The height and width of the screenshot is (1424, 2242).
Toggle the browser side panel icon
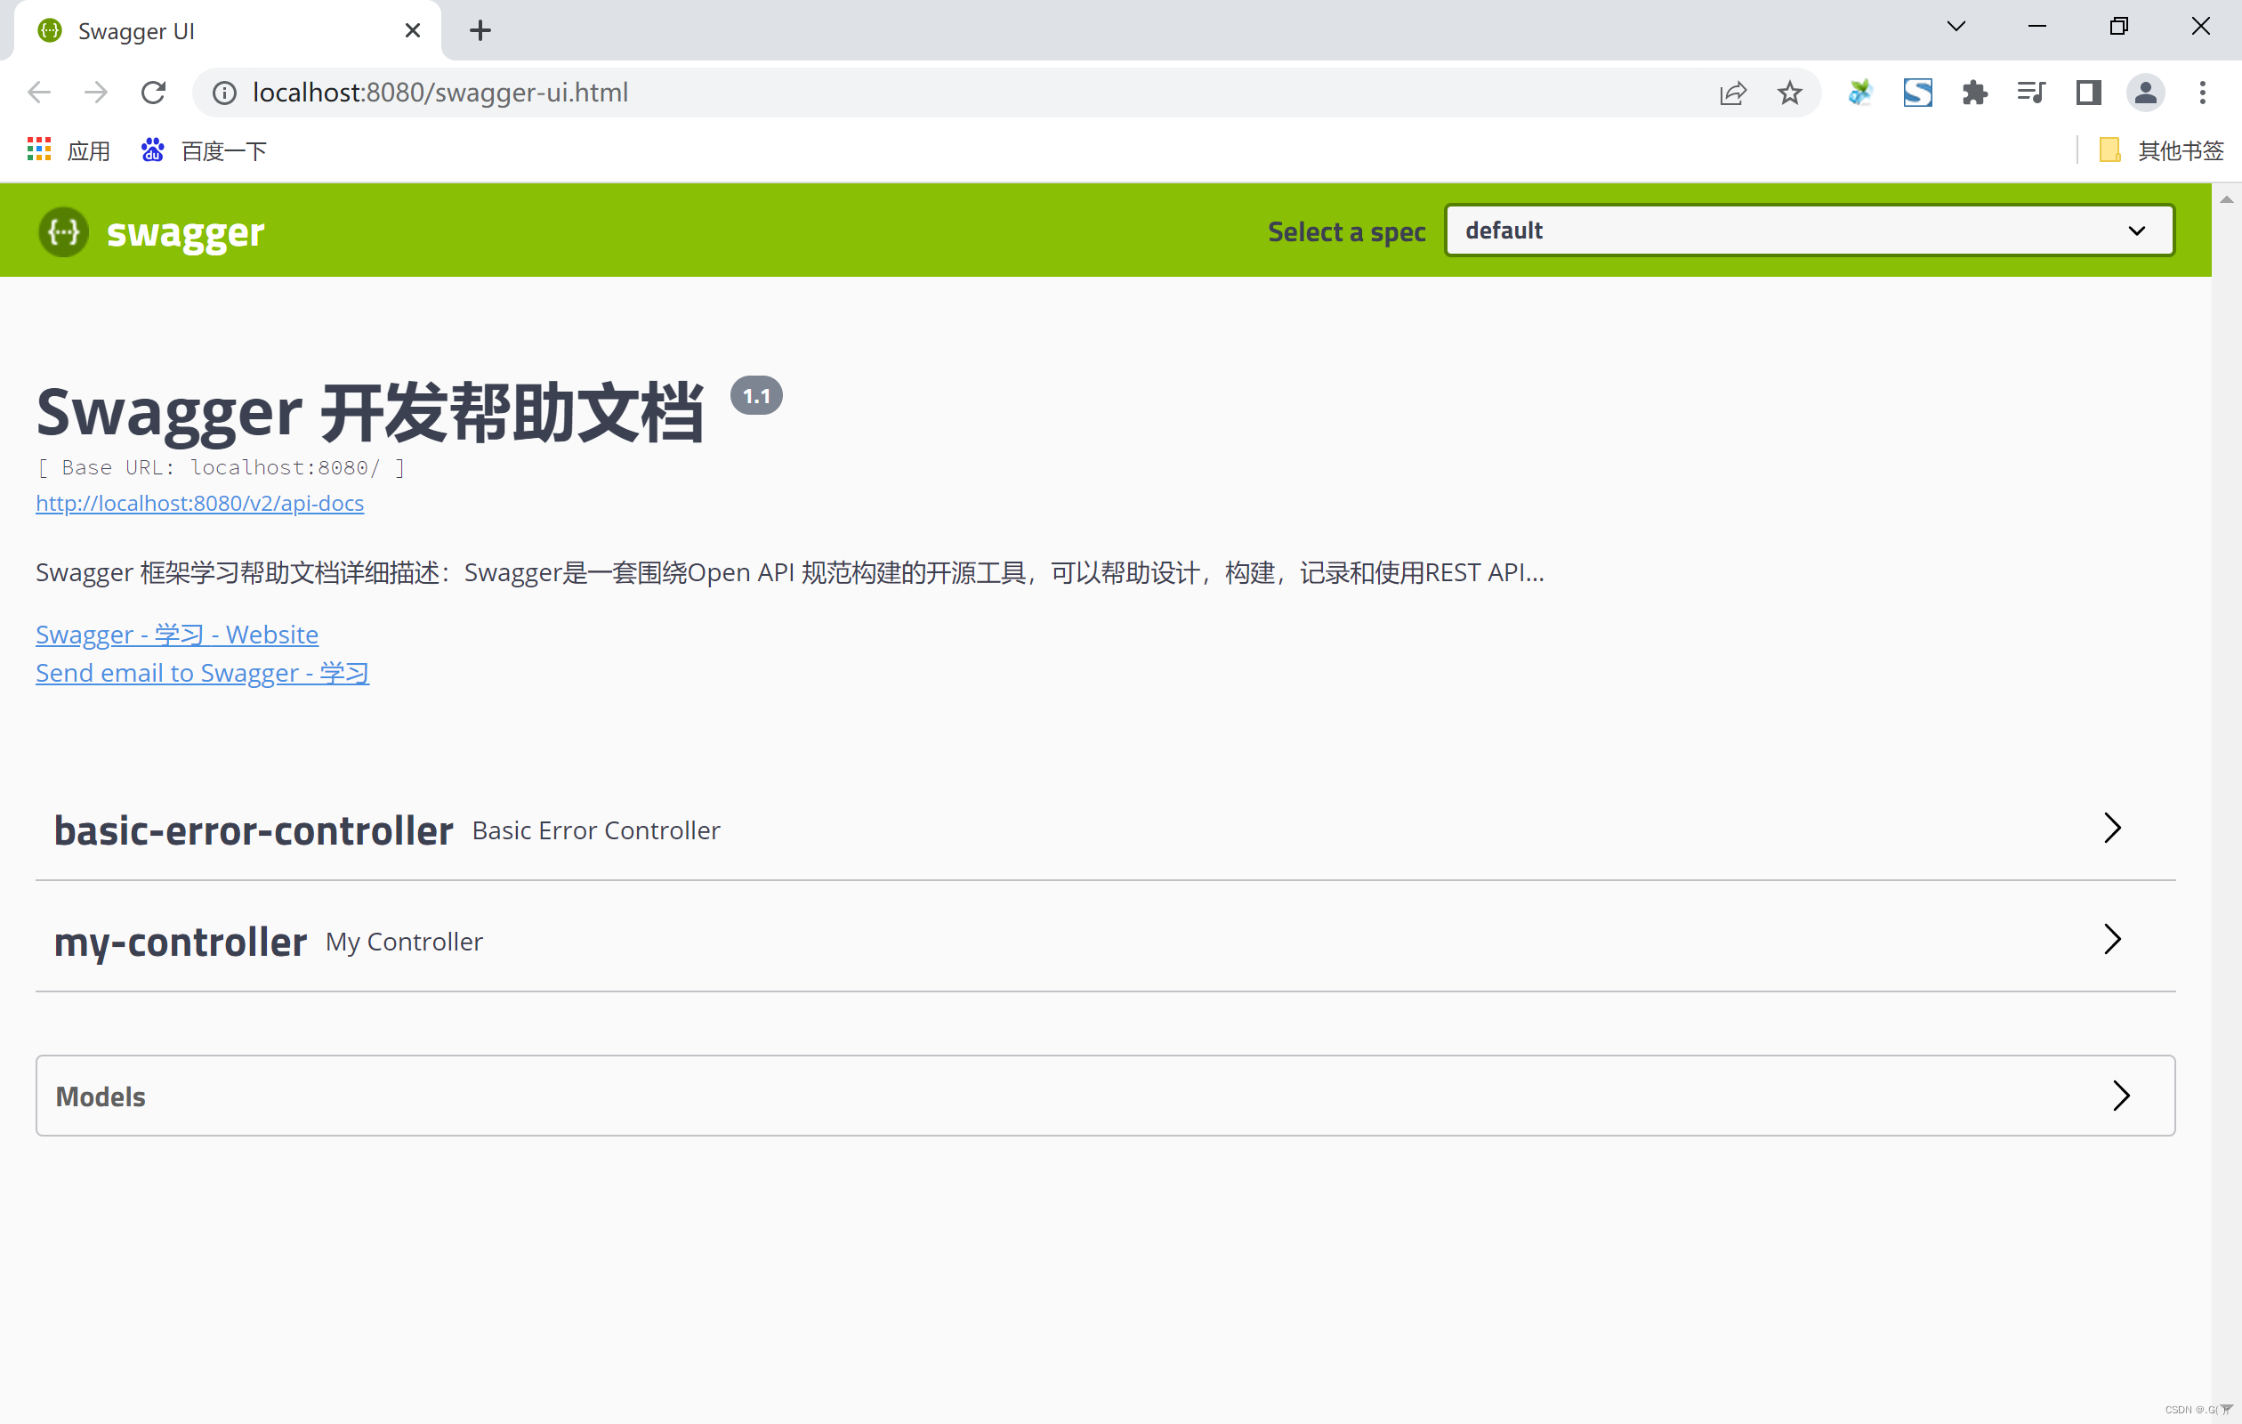[2087, 93]
